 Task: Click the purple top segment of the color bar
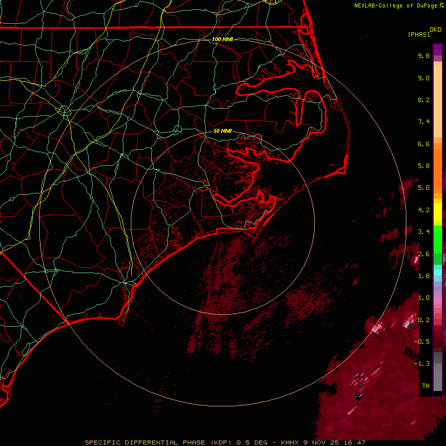click(438, 50)
